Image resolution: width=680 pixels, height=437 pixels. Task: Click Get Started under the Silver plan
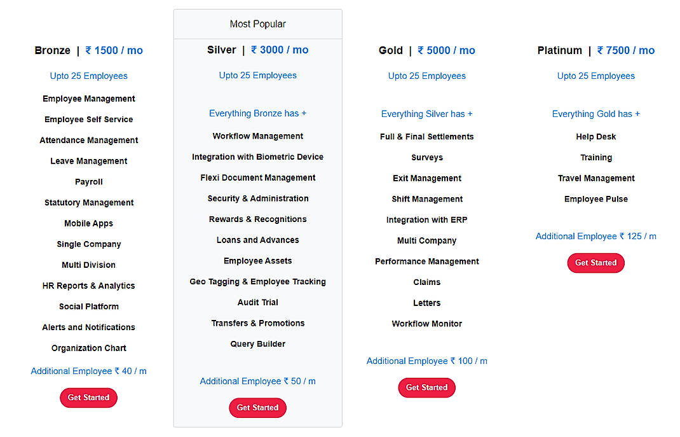point(257,408)
